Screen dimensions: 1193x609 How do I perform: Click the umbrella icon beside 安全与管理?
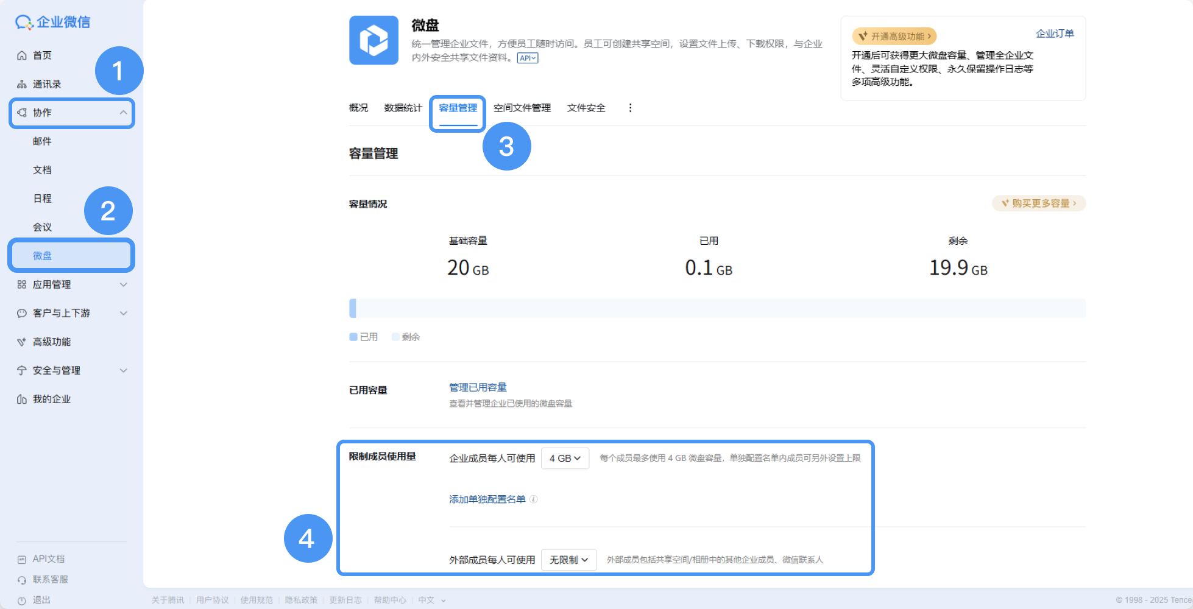point(22,370)
